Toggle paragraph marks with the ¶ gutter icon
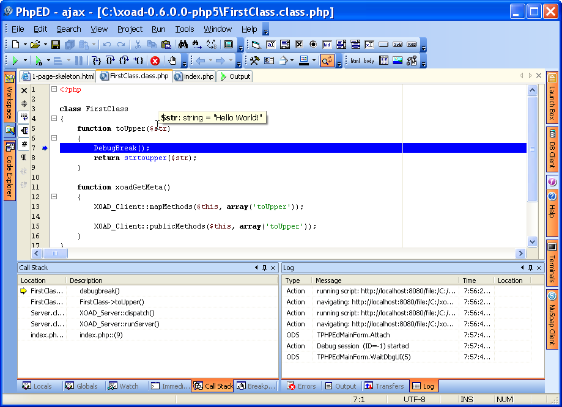This screenshot has width=562, height=407. (x=24, y=157)
